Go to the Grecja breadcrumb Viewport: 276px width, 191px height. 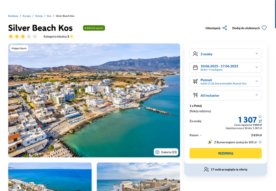(39, 16)
